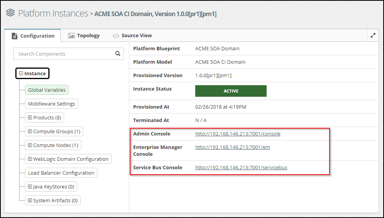Viewport: 384px width, 218px height.
Task: Collapse the Instance tree node
Action: tap(21, 74)
